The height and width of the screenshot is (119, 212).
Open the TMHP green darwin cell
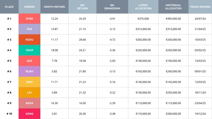[x=29, y=50]
